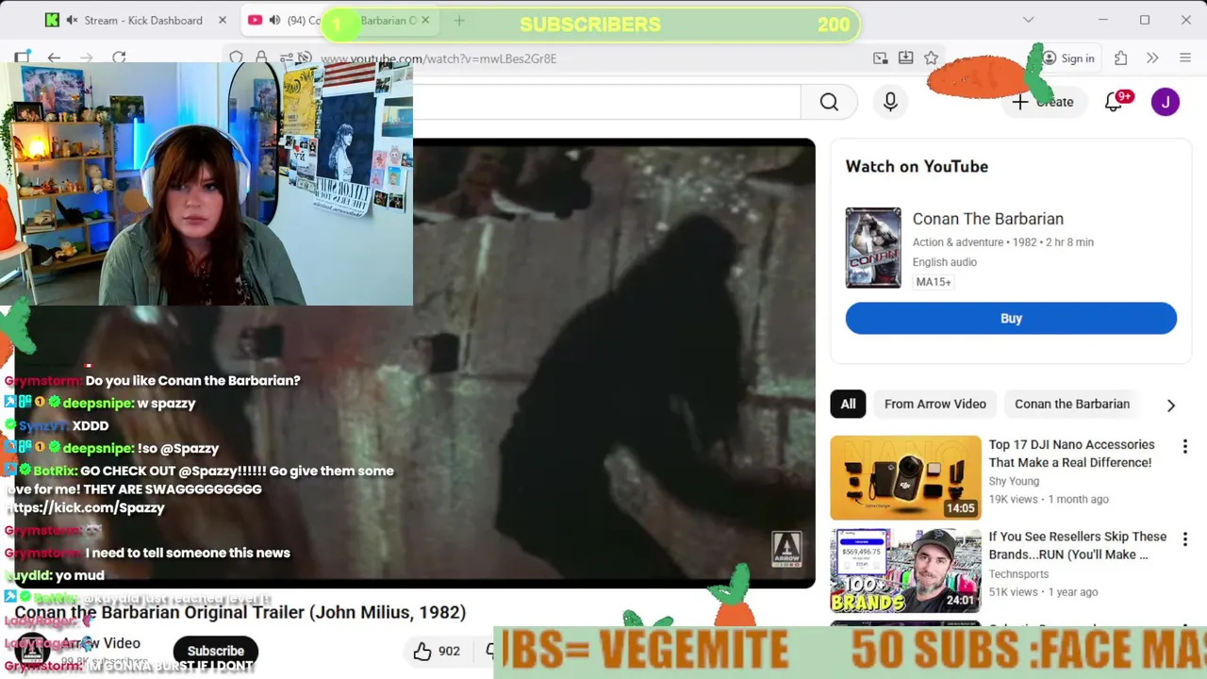Screen dimensions: 1207x679
Task: Click the DJI Nano accessories video thumbnail
Action: coord(905,477)
